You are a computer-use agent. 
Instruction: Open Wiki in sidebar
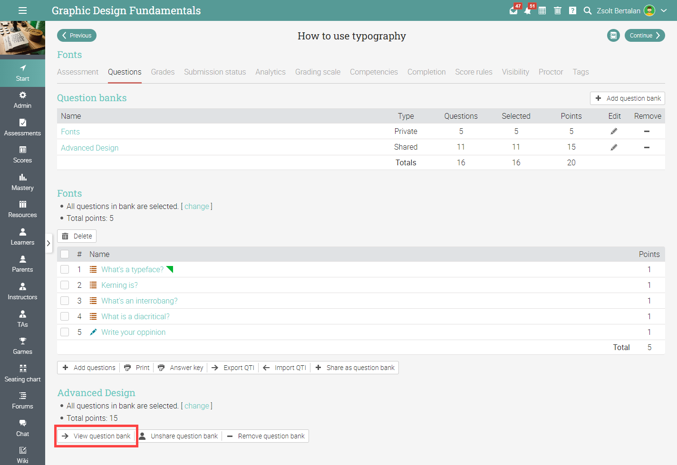pyautogui.click(x=22, y=455)
